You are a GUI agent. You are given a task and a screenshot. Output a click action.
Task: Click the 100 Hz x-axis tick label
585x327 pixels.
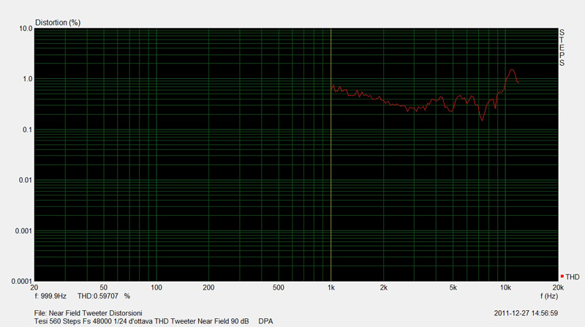tap(156, 287)
